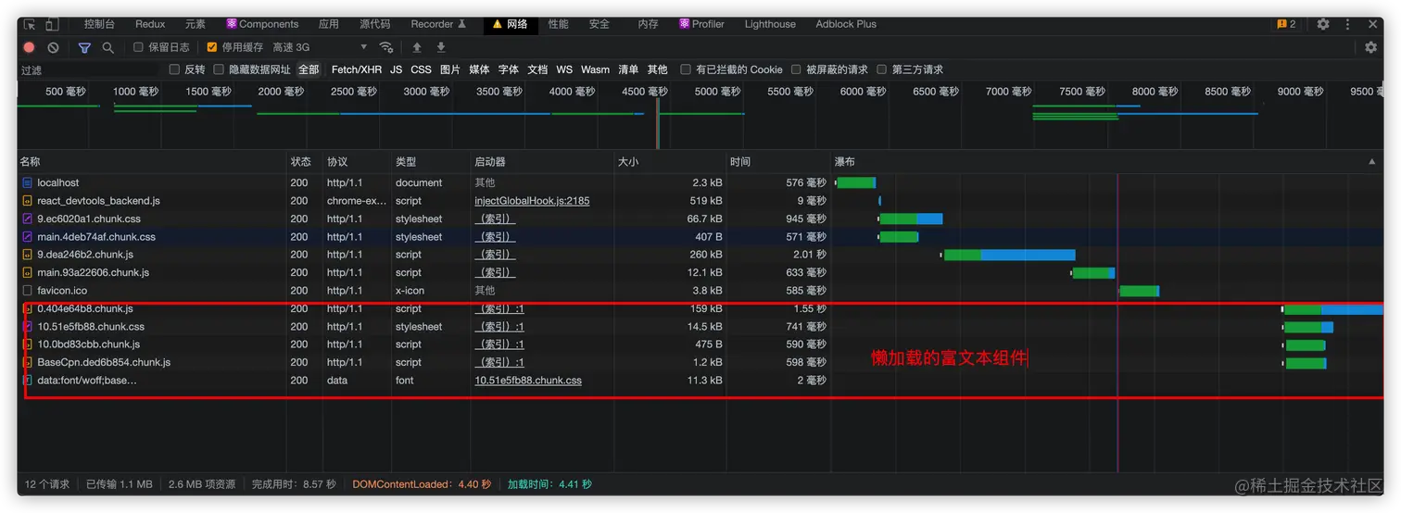Open the DevTools three-dot menu
Image resolution: width=1401 pixels, height=513 pixels.
(1347, 24)
